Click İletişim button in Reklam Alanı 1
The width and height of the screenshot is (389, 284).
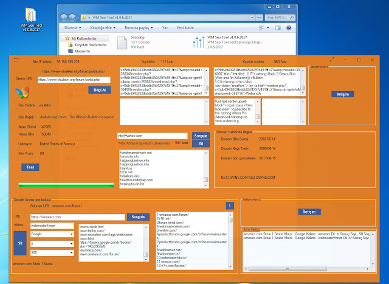(342, 94)
